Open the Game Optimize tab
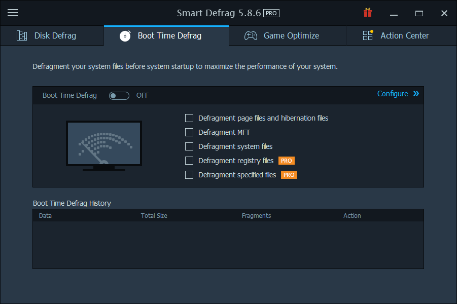This screenshot has height=304, width=457. tap(288, 35)
